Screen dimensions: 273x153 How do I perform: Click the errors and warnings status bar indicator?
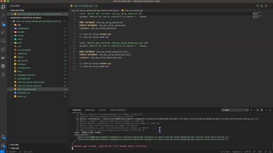coord(28,152)
